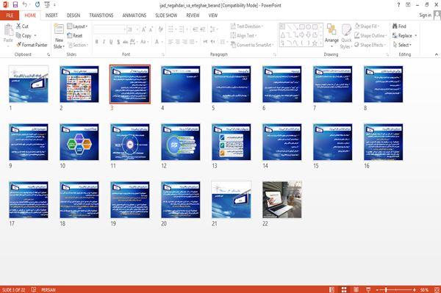Viewport: 441px width, 293px height.
Task: Click the Save icon in quick access toolbar
Action: click(15, 5)
